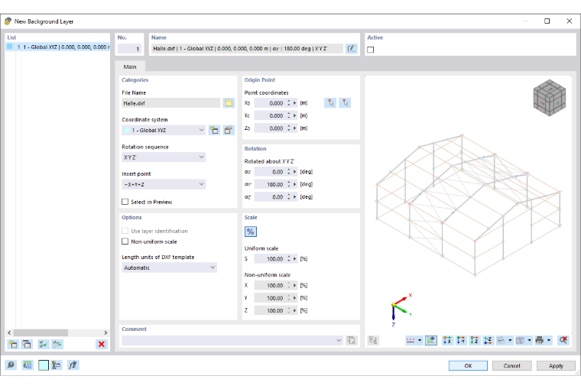Viewport: 581px width, 389px height.
Task: Enable Non-uniform scale checkbox
Action: click(x=125, y=242)
